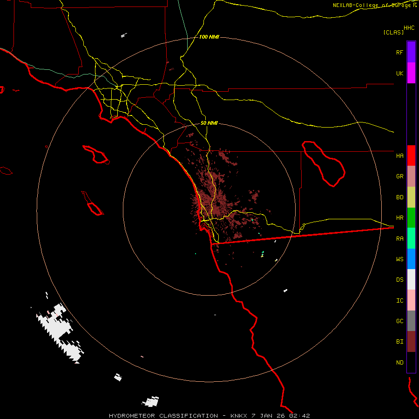
Task: Click the DS legend label
Action: (399, 280)
